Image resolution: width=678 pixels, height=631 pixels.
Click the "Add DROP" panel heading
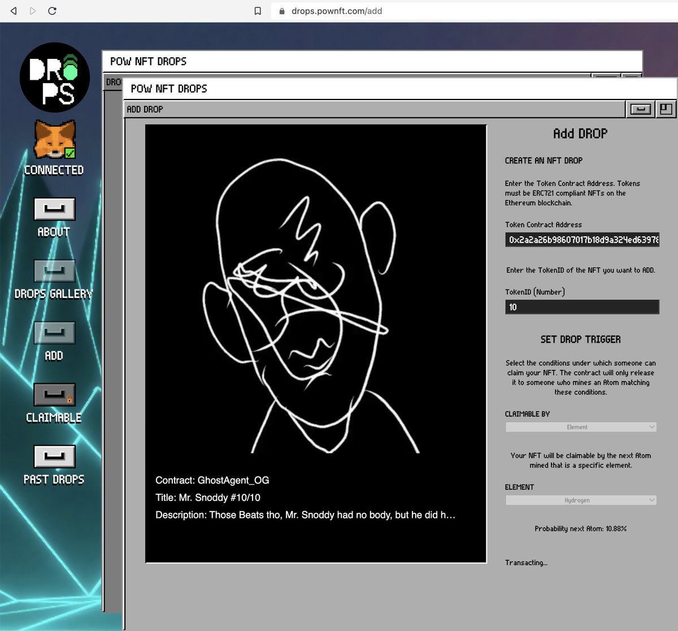[580, 133]
